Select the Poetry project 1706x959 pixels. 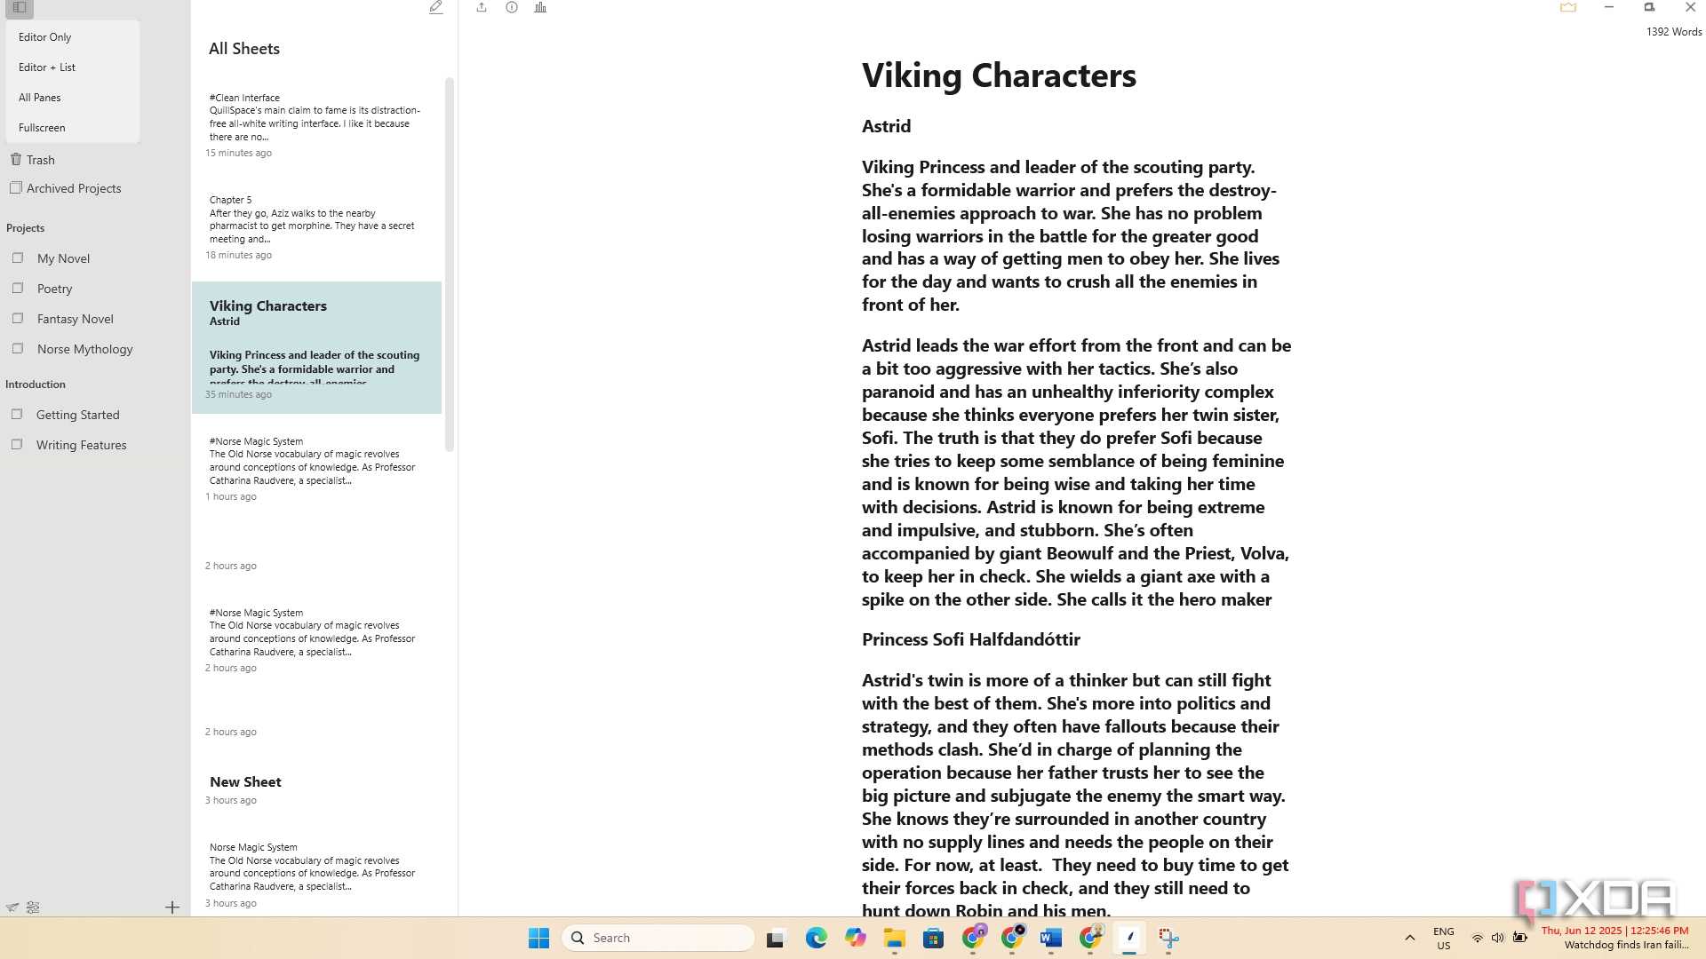54,289
